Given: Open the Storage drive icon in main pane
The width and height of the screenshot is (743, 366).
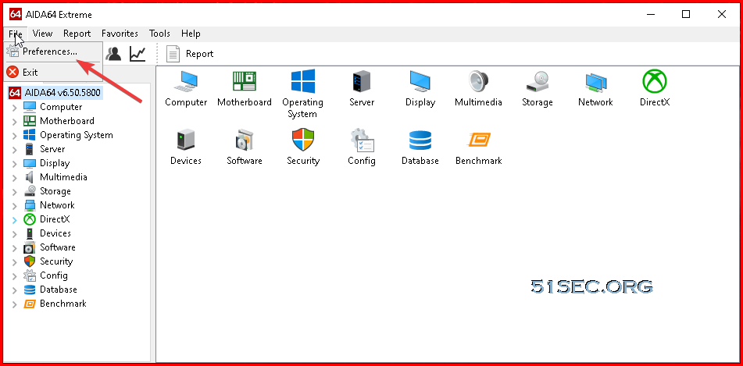Looking at the screenshot, I should [x=537, y=81].
